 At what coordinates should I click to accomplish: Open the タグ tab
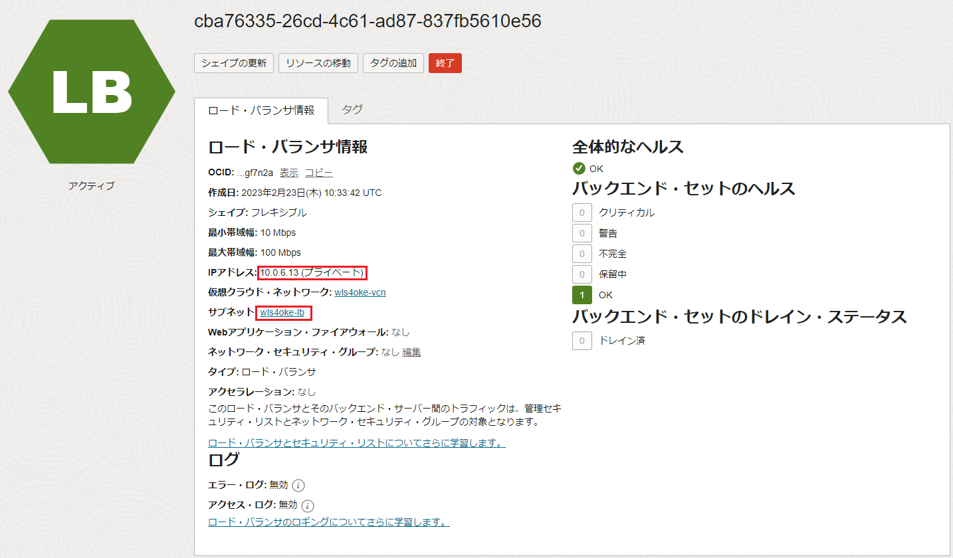point(352,110)
